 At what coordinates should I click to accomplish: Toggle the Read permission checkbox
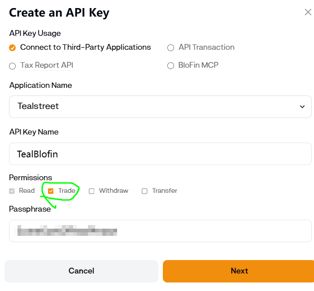12,191
